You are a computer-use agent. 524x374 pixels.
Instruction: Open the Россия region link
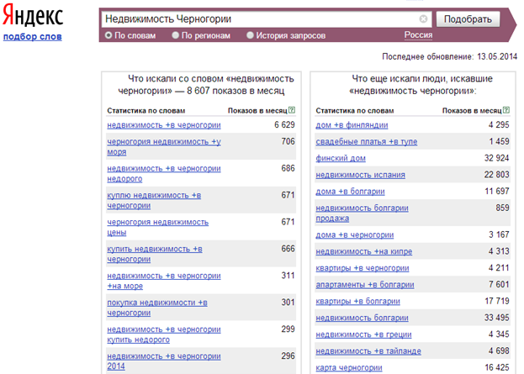tap(418, 35)
